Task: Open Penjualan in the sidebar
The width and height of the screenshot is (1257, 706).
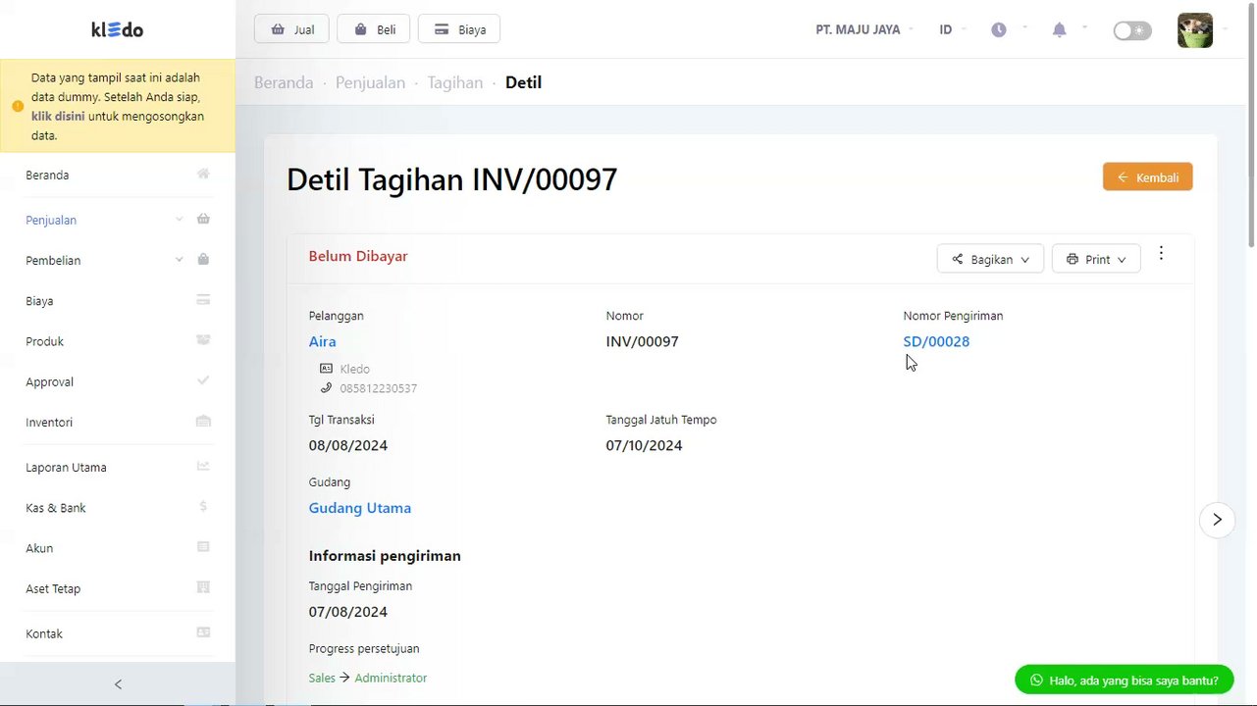Action: point(51,220)
